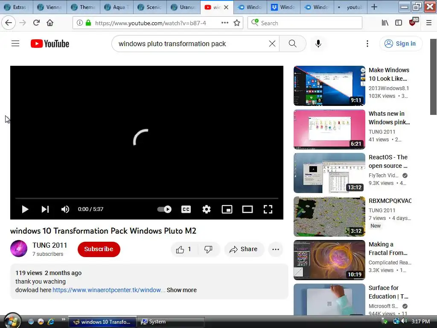
Task: Open the page actions ellipsis in address bar
Action: [224, 23]
